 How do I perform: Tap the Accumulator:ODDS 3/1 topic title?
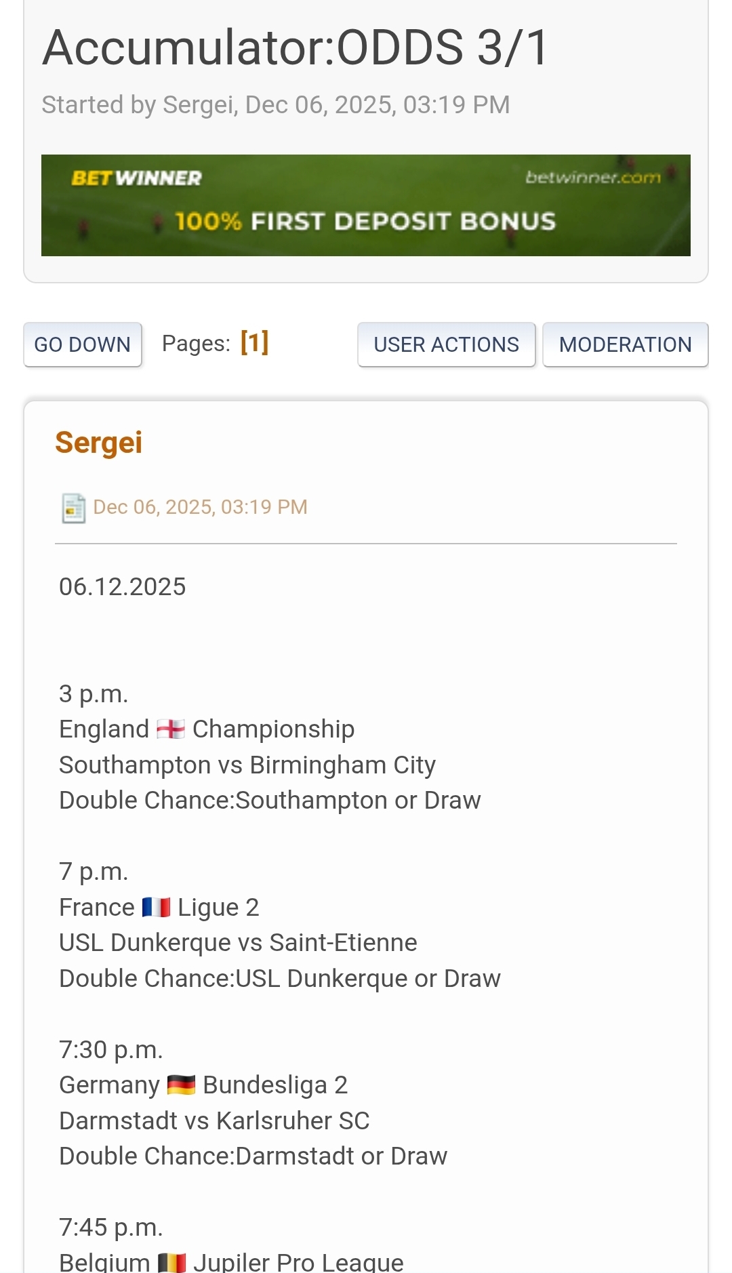pyautogui.click(x=296, y=48)
